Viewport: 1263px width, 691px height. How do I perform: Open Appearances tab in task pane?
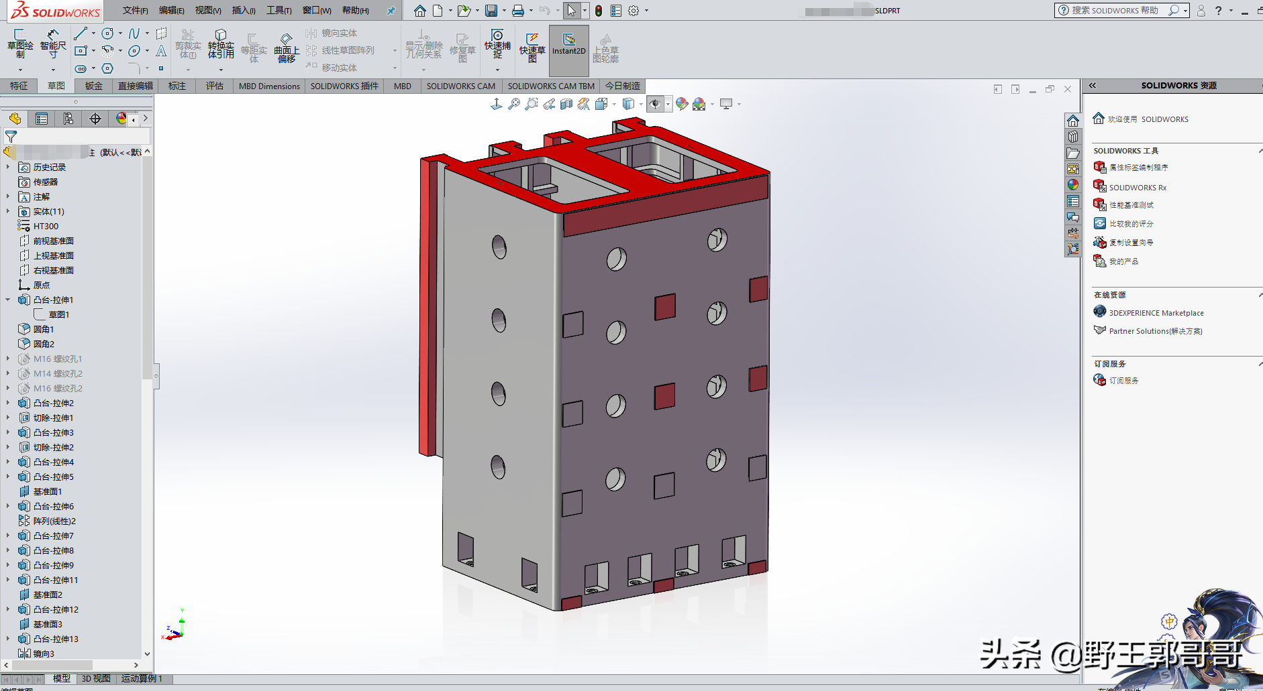(1073, 185)
